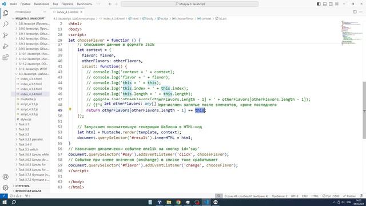The height and width of the screenshot is (206, 366).
Task: Close the index_4.3.4.html tab
Action: [81, 12]
